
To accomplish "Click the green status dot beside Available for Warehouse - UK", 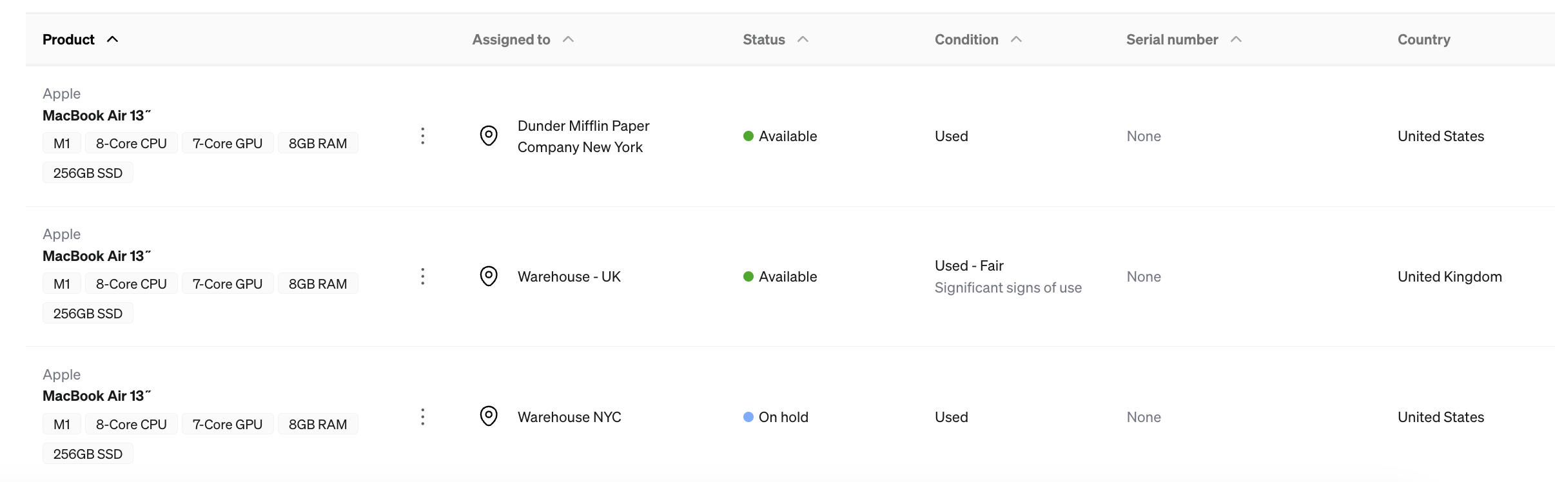I will click(748, 276).
